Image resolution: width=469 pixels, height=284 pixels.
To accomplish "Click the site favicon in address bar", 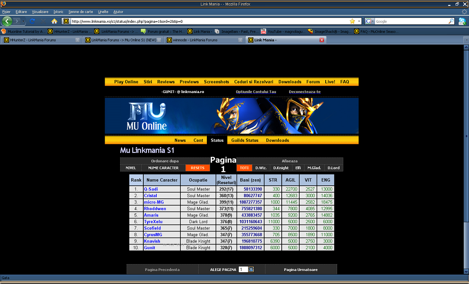I will tap(66, 21).
